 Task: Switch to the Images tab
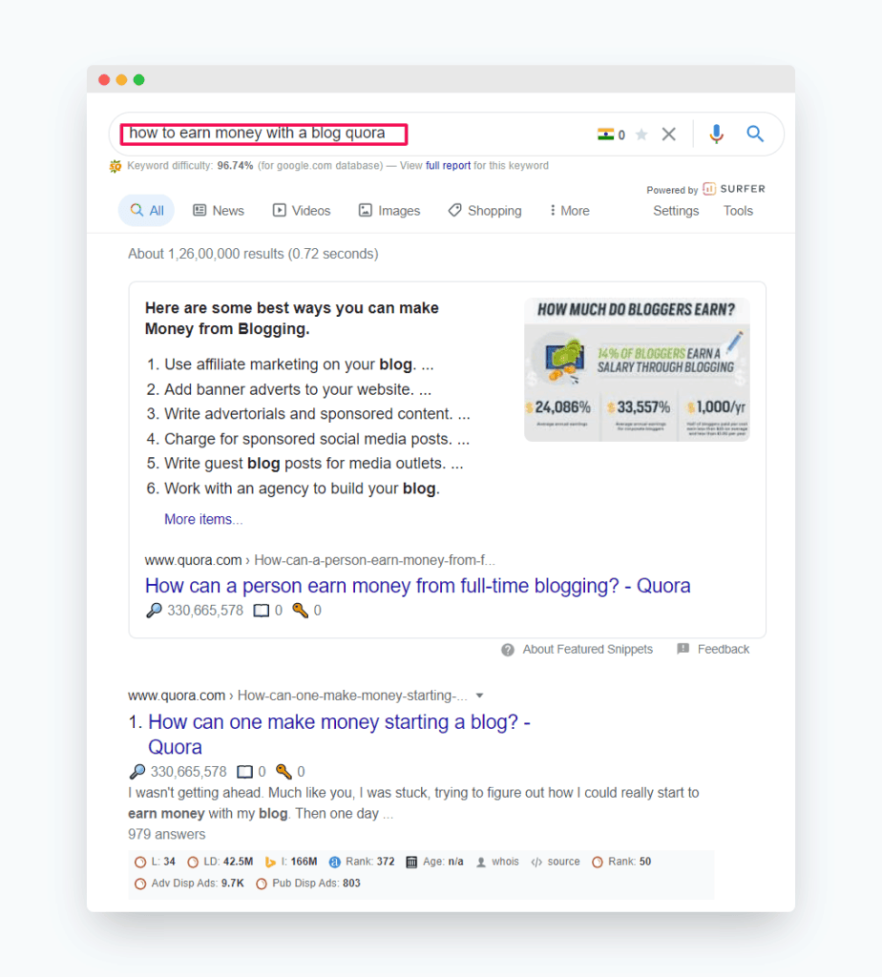tap(389, 211)
